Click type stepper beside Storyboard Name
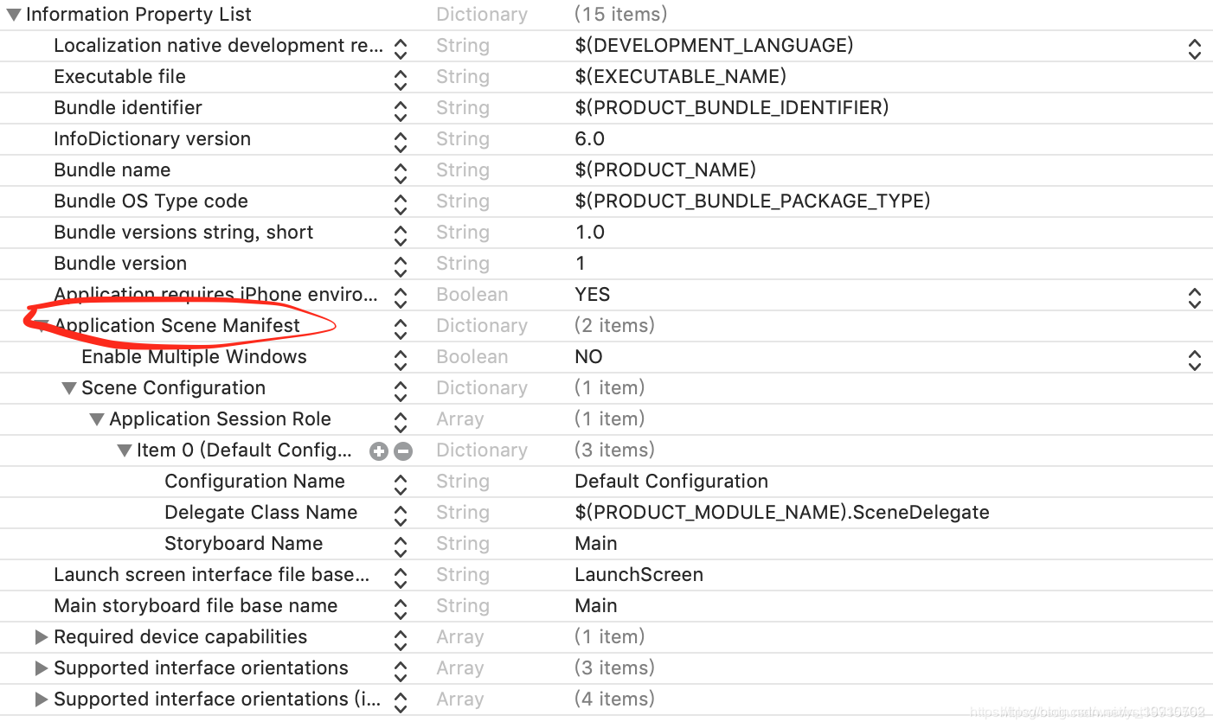 point(400,546)
